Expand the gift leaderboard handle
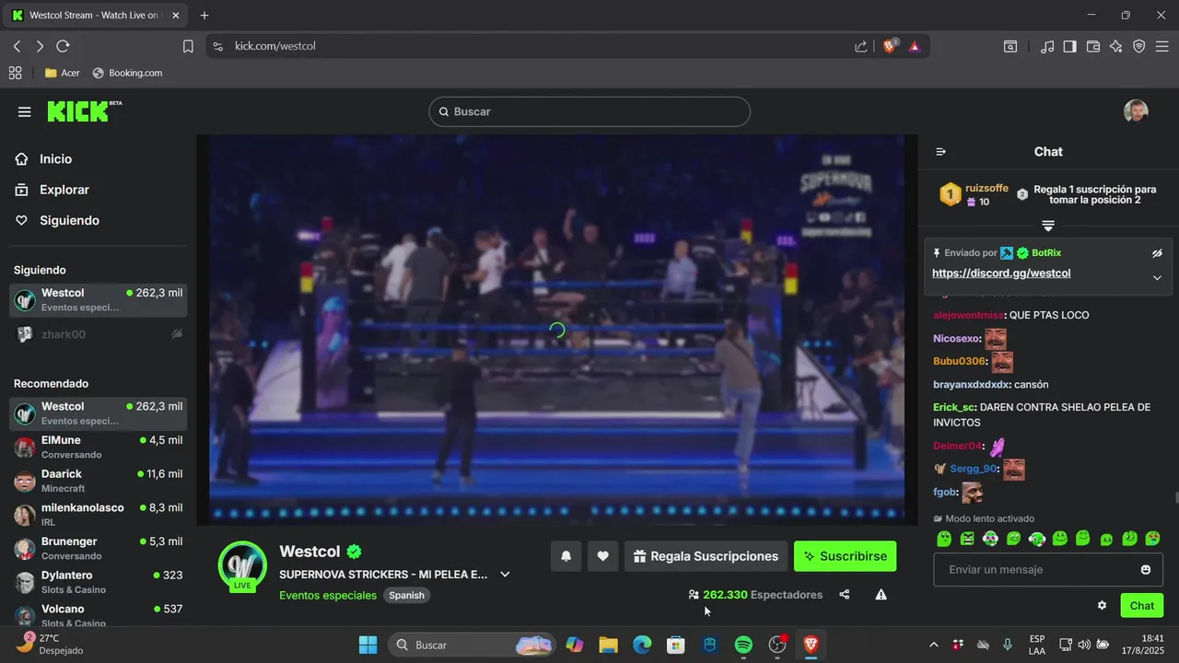 point(1048,226)
